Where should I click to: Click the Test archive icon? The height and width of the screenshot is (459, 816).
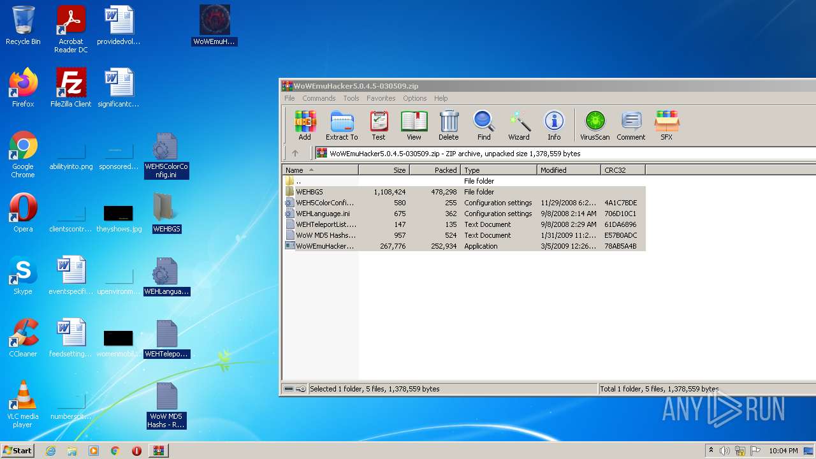click(x=379, y=125)
